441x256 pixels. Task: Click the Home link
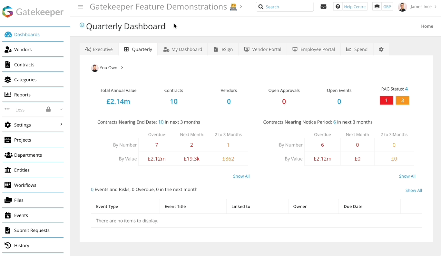[427, 26]
